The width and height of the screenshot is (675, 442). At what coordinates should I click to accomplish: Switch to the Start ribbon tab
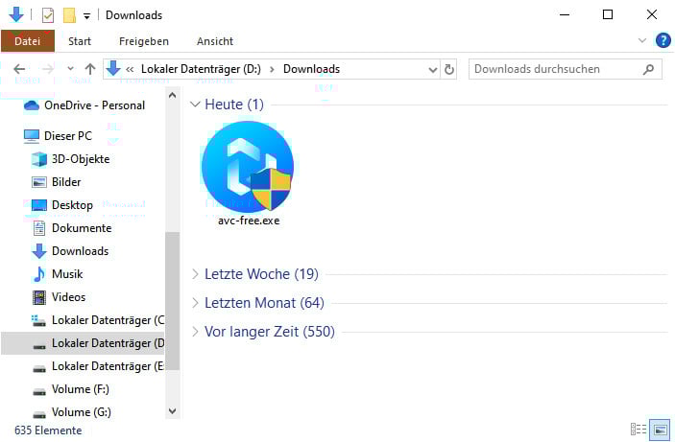click(80, 41)
